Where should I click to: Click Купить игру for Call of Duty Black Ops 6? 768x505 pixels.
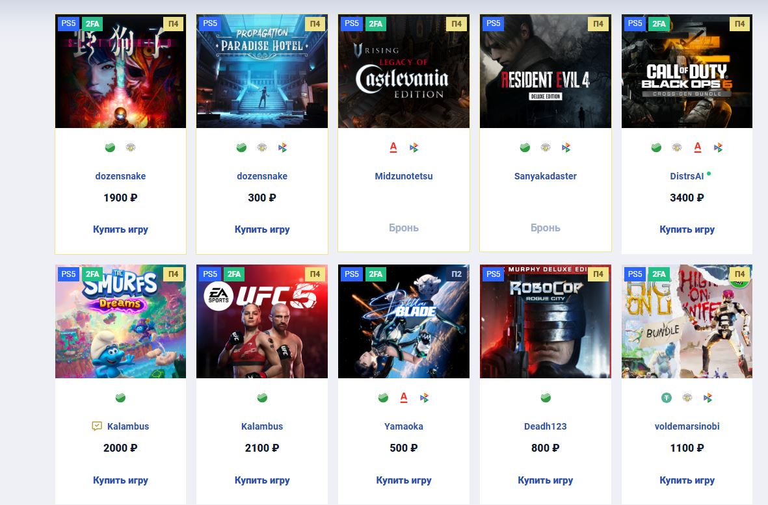687,229
